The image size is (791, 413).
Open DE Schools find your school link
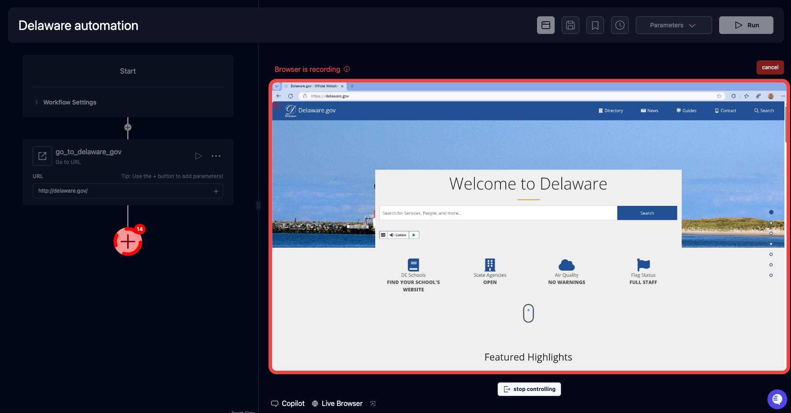(x=414, y=275)
